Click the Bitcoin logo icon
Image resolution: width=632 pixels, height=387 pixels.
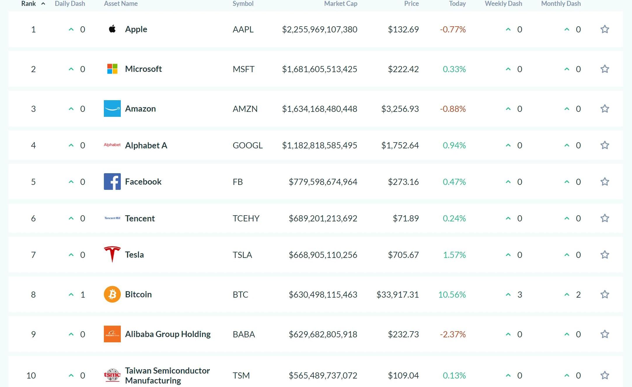112,294
